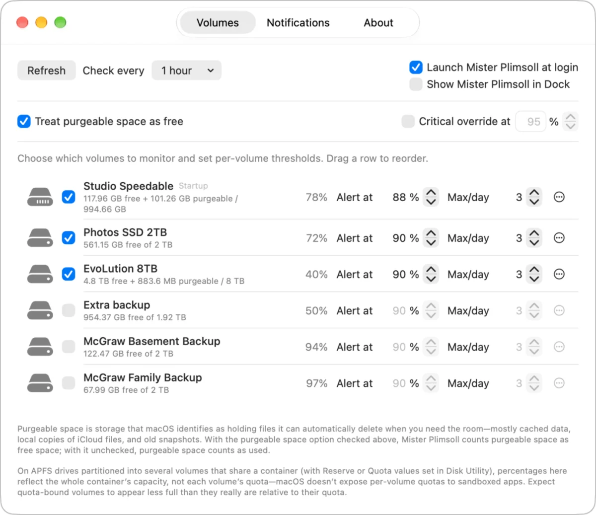Open more options for McGraw Family Backup
This screenshot has width=596, height=515.
559,383
